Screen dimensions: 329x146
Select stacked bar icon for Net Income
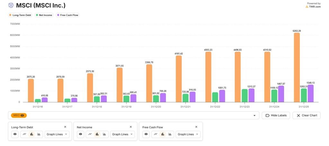point(104,134)
